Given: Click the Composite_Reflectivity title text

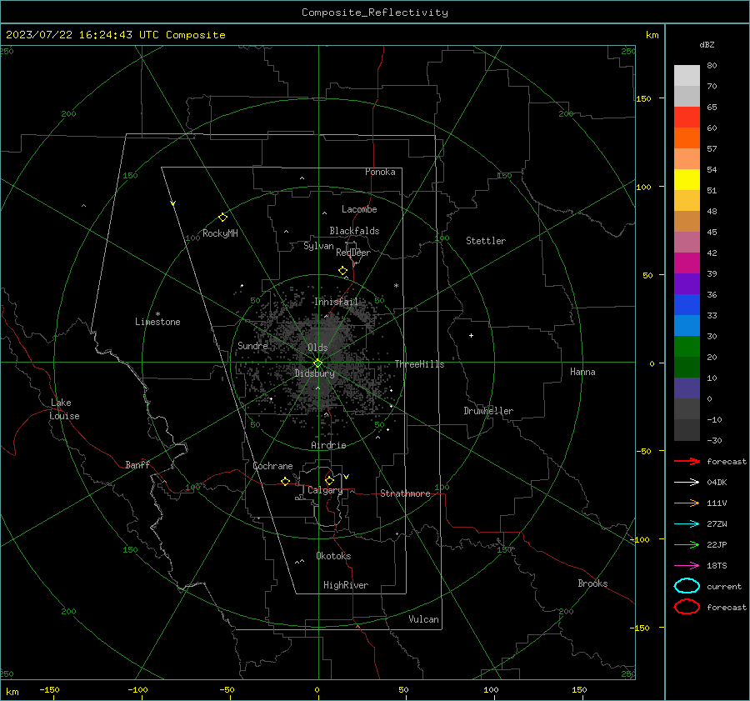Looking at the screenshot, I should [374, 13].
